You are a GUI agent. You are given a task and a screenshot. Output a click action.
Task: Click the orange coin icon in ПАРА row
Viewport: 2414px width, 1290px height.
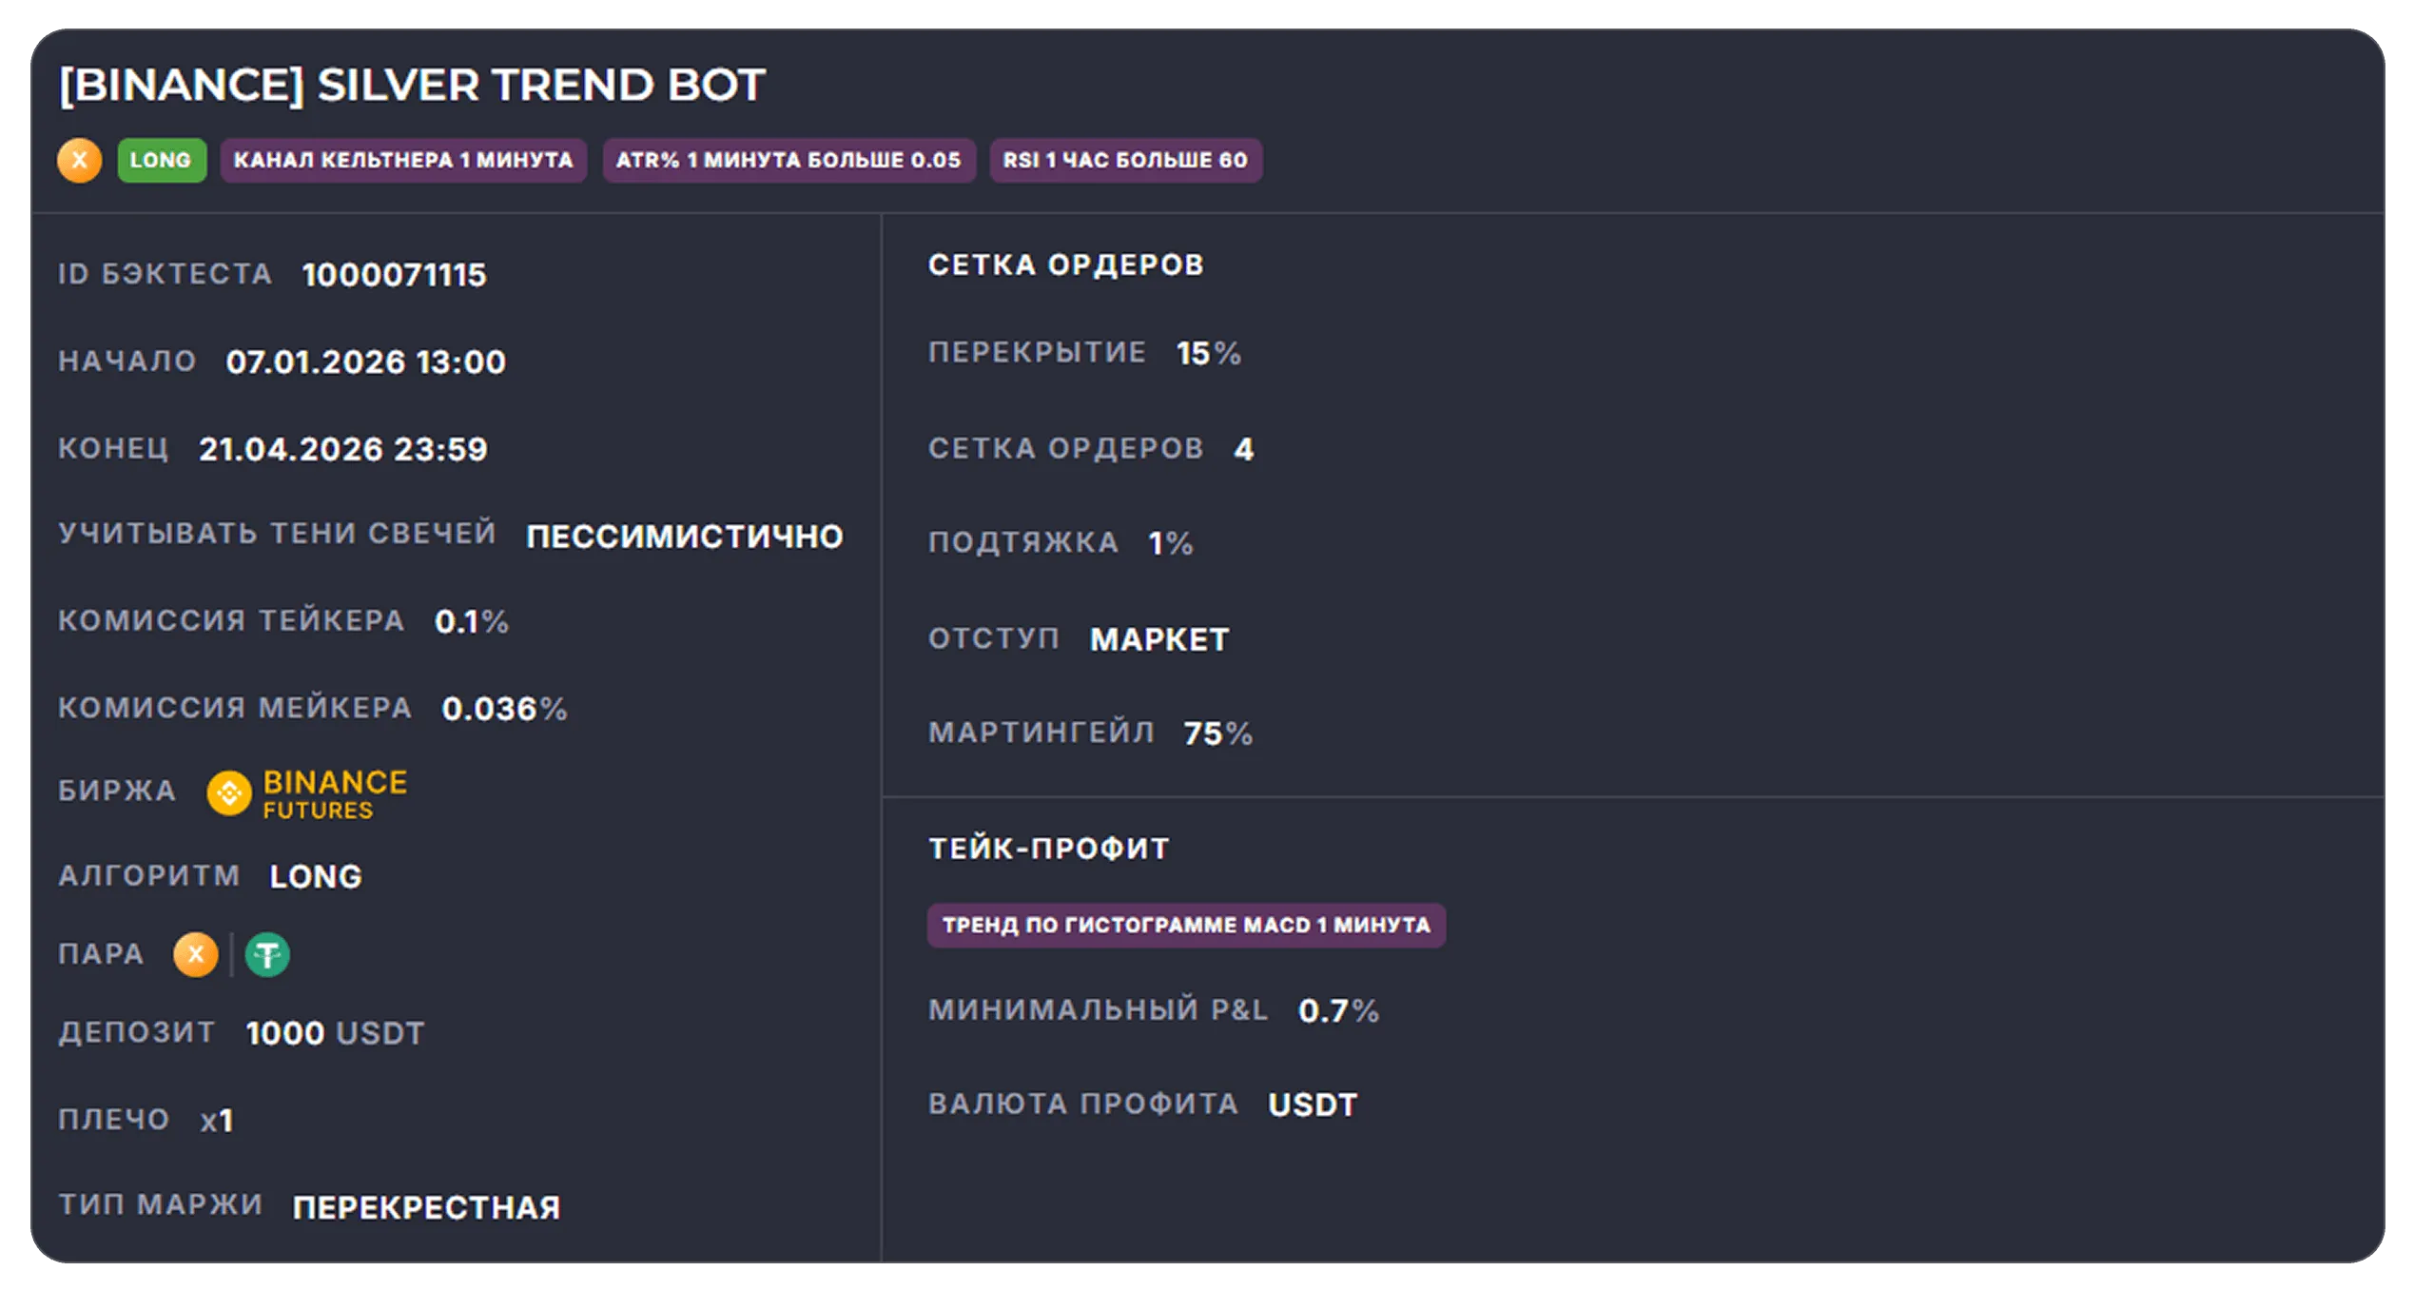click(x=196, y=954)
